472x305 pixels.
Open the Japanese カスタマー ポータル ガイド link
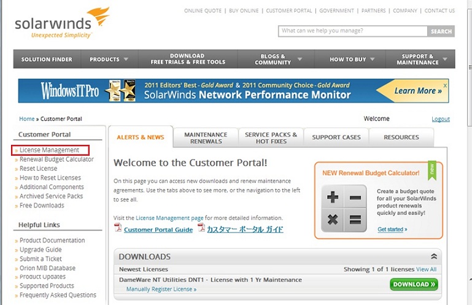click(245, 230)
